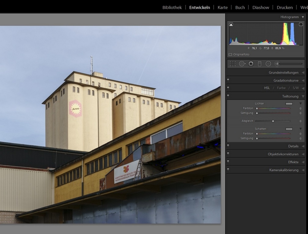
Task: Open the Lichter color preset dropdown arrow
Action: click(x=300, y=104)
